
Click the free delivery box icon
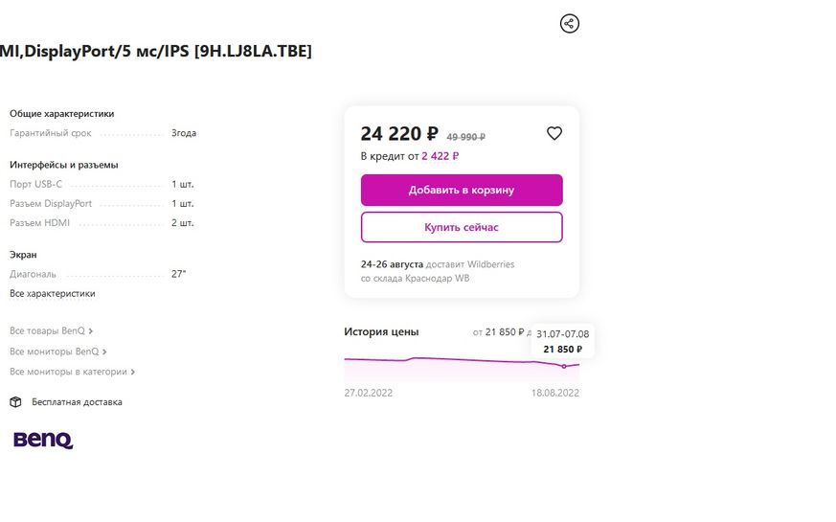coord(15,402)
